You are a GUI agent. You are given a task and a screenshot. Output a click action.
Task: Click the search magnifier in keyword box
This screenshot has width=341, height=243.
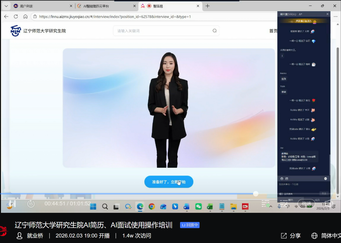(x=215, y=31)
